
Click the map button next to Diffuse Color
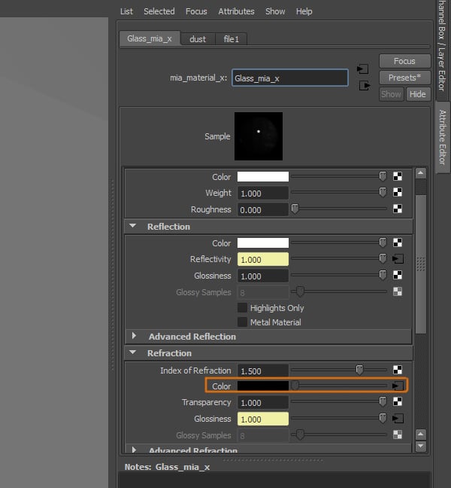[x=398, y=177]
